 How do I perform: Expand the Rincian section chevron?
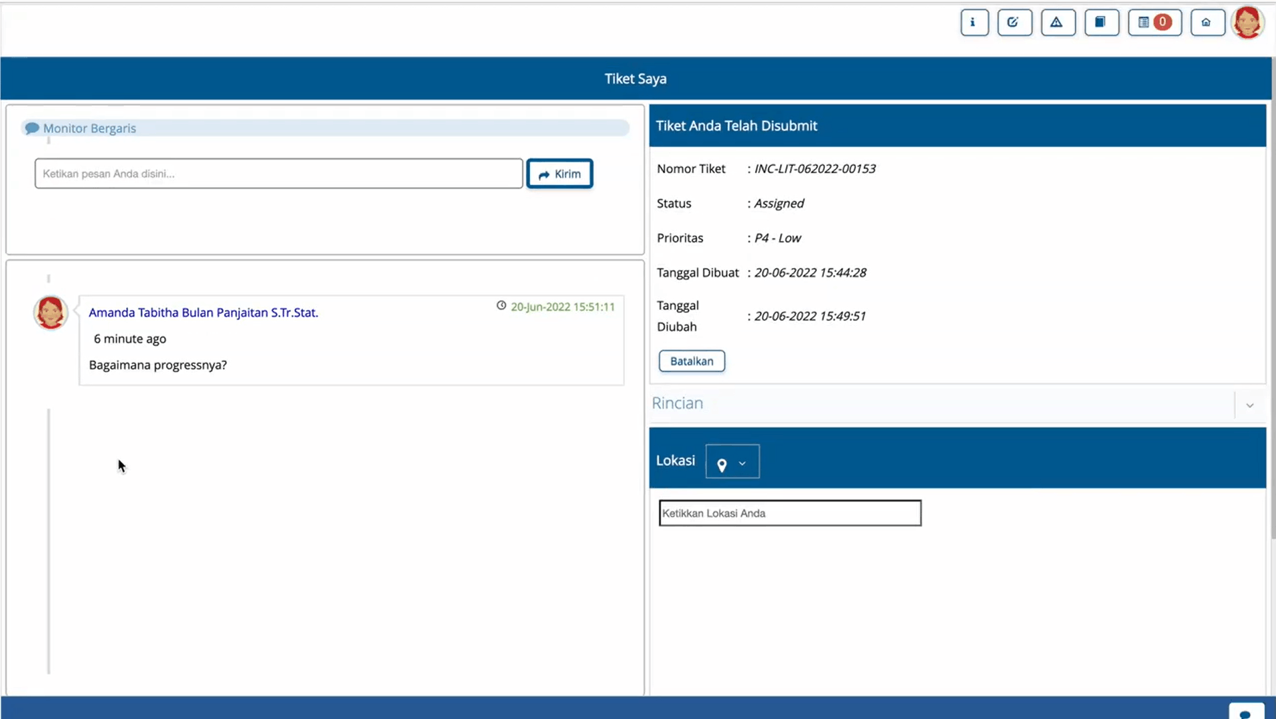coord(1250,405)
